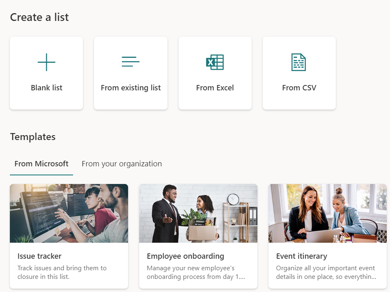Pick the 'From CSV' card label

coord(299,87)
